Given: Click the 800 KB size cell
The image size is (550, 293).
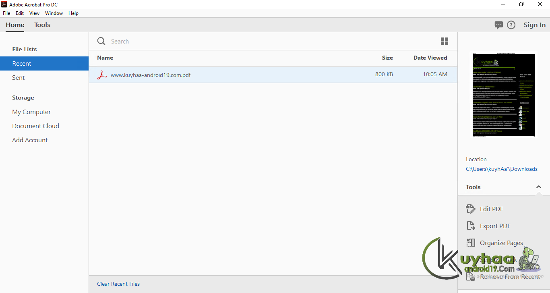Looking at the screenshot, I should (384, 75).
